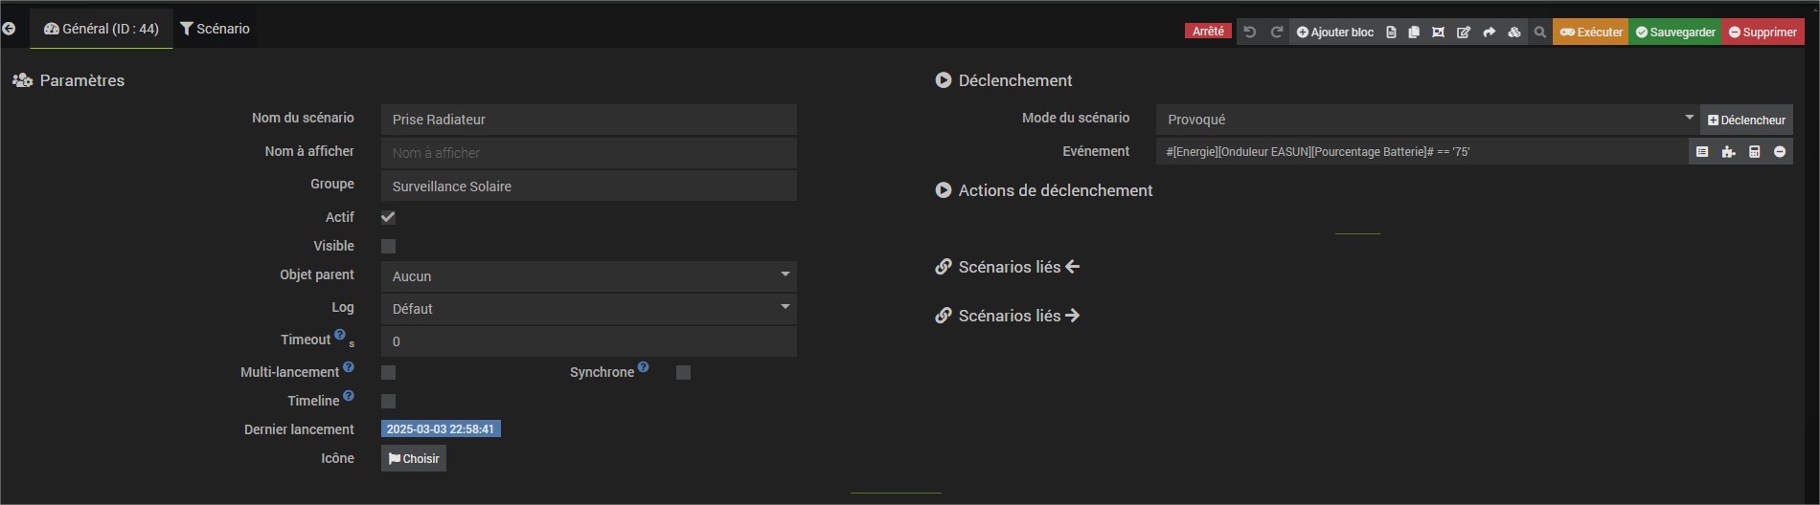Open the scenario log file icon

tap(1391, 32)
